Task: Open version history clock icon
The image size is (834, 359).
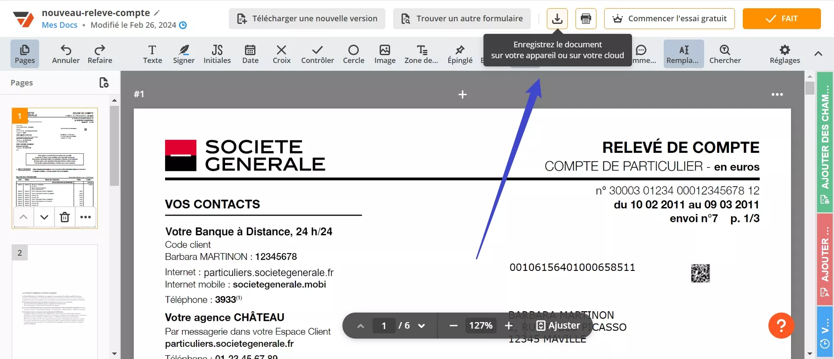Action: [x=183, y=25]
